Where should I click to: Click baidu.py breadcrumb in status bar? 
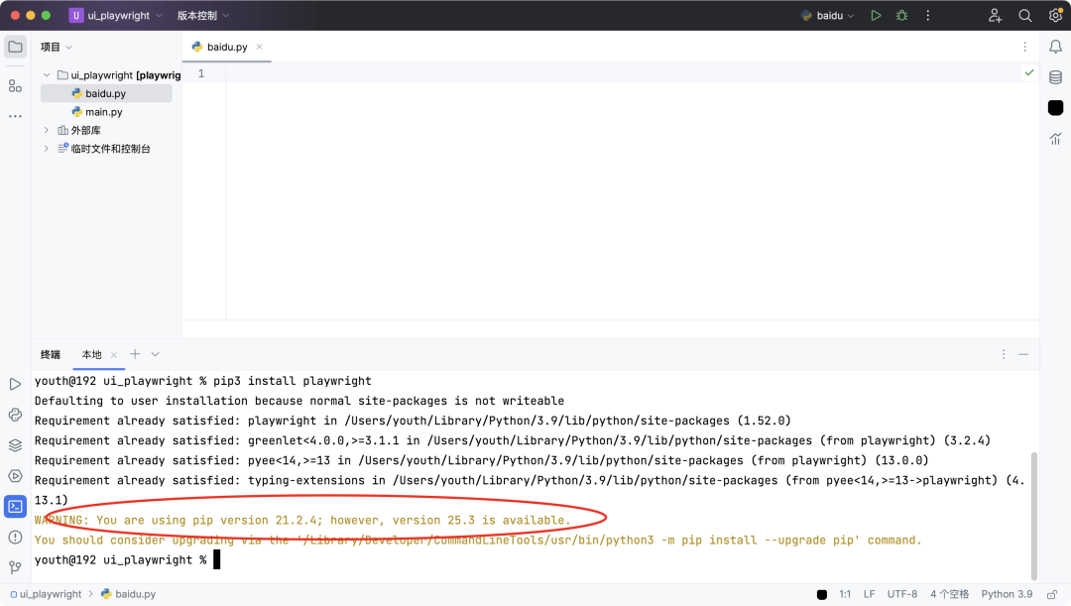(129, 594)
